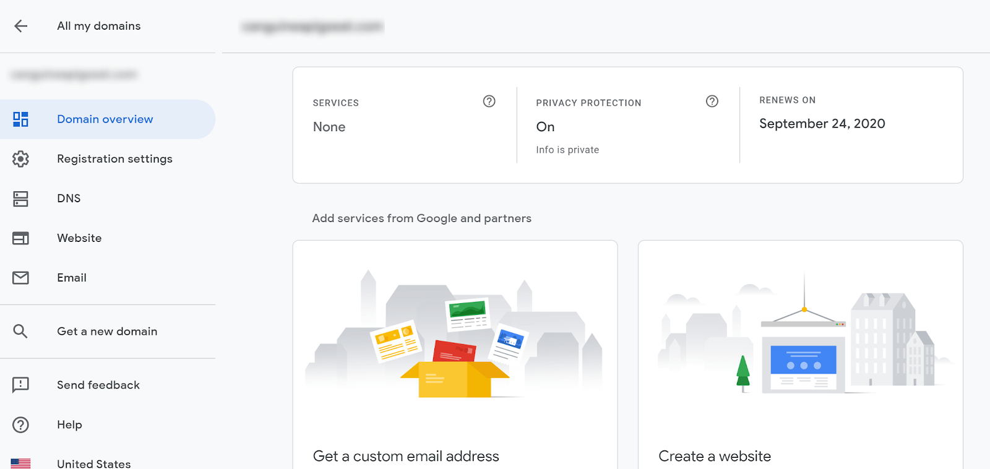Click the September 24, 2020 renewal date

click(x=822, y=124)
